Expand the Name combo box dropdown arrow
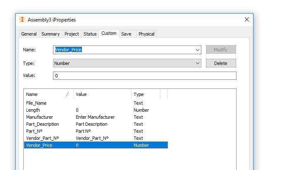Viewport: 282px width, 170px height. 198,50
